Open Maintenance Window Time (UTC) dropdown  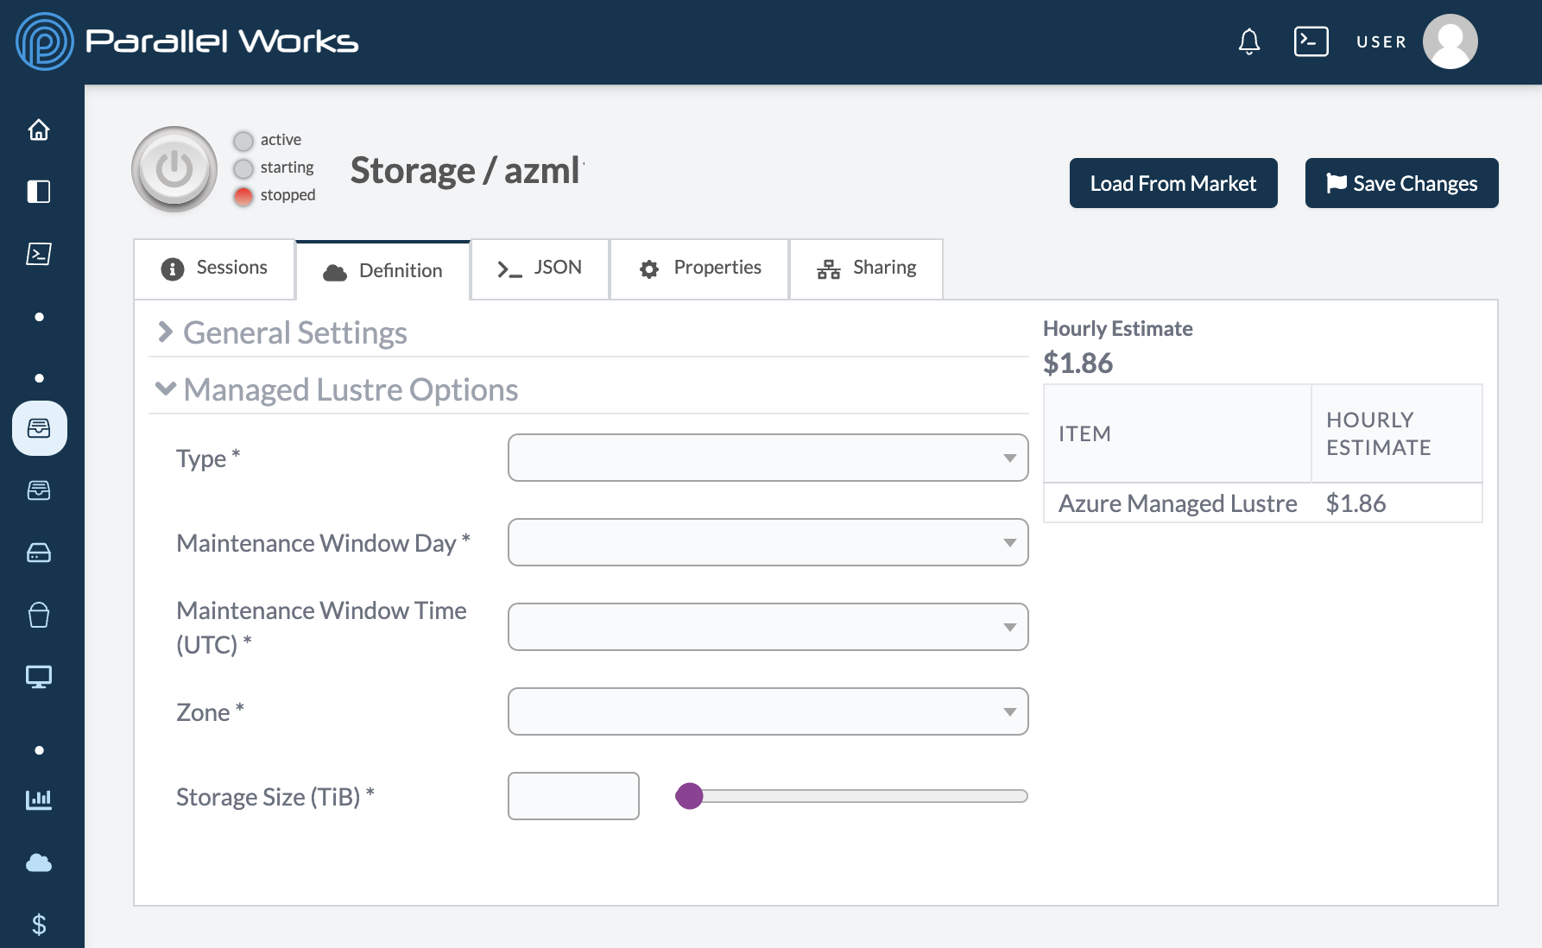pos(768,627)
